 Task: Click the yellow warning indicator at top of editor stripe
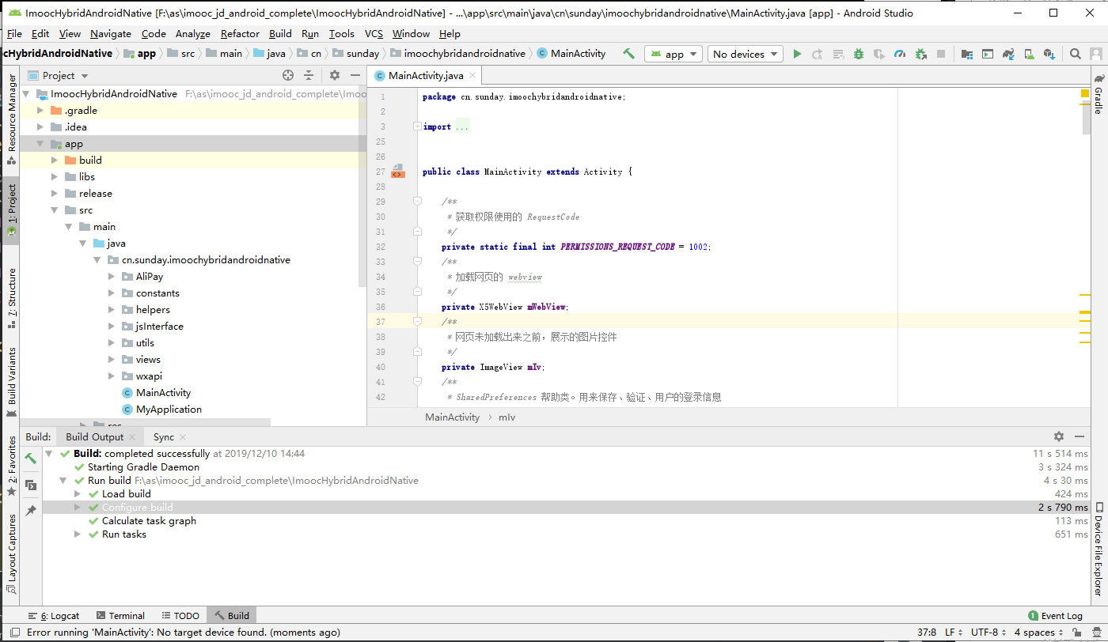[x=1085, y=93]
